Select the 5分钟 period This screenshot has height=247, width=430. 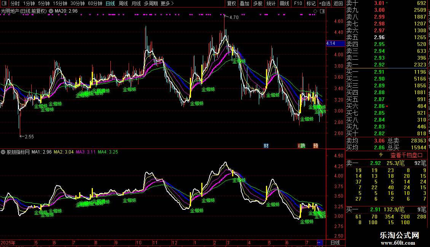pyautogui.click(x=44, y=3)
